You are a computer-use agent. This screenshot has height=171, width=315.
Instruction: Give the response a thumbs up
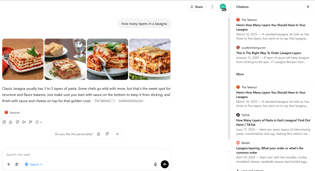[11, 122]
